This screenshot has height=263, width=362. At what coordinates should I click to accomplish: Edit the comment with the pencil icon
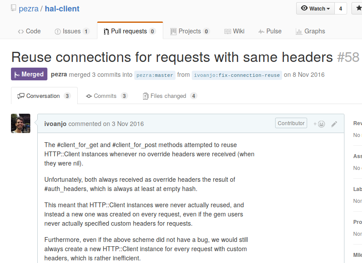click(334, 124)
